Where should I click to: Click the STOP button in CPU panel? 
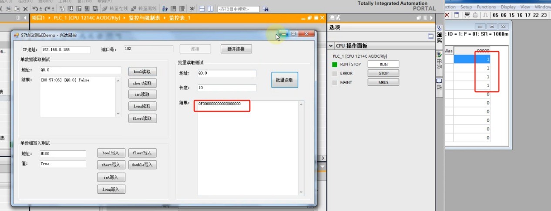(x=383, y=73)
